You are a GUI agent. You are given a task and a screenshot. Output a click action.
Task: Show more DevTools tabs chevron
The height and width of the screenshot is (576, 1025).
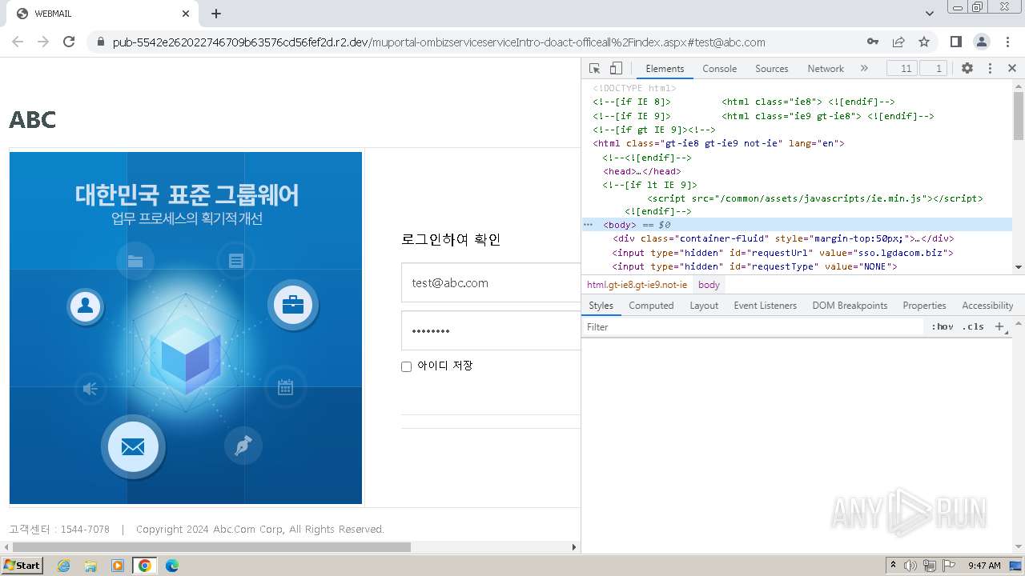click(864, 69)
